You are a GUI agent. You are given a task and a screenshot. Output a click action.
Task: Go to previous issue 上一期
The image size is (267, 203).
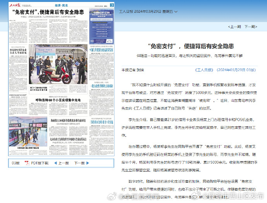point(234,27)
